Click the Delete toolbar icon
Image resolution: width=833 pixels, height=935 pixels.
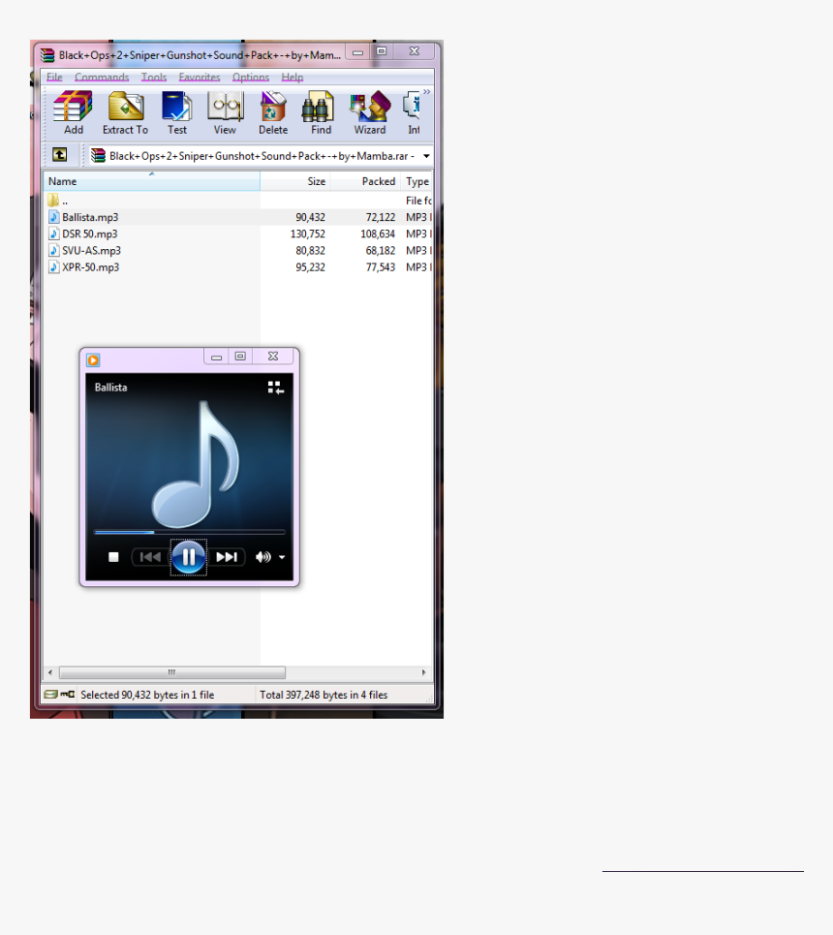[x=273, y=112]
